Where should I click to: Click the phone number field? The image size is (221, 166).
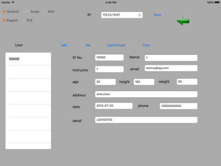tap(179, 106)
